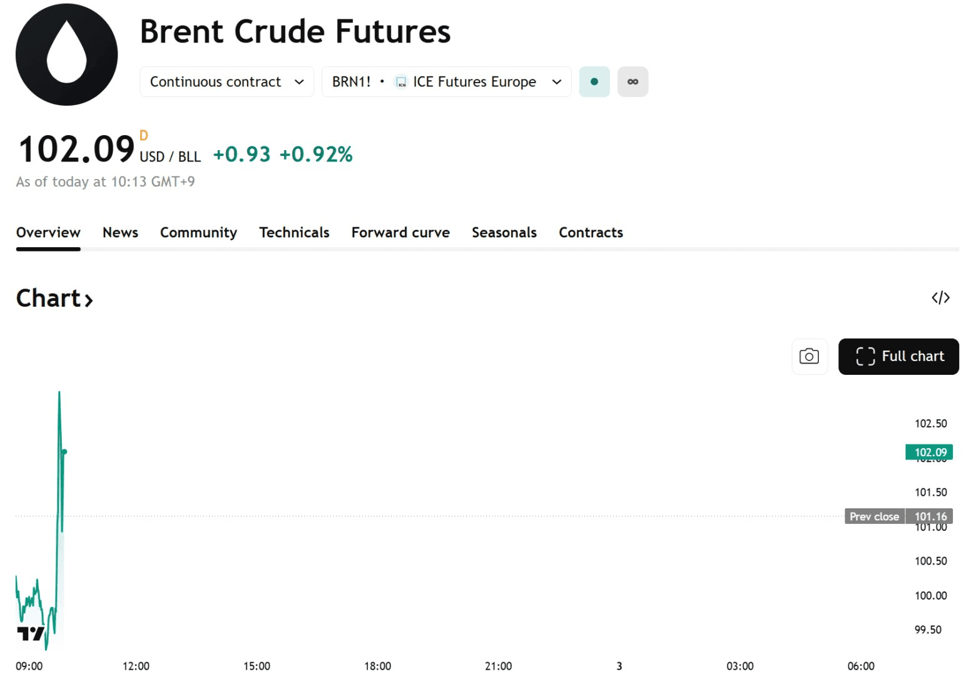The height and width of the screenshot is (696, 961).
Task: Open the Full chart view
Action: coord(898,357)
